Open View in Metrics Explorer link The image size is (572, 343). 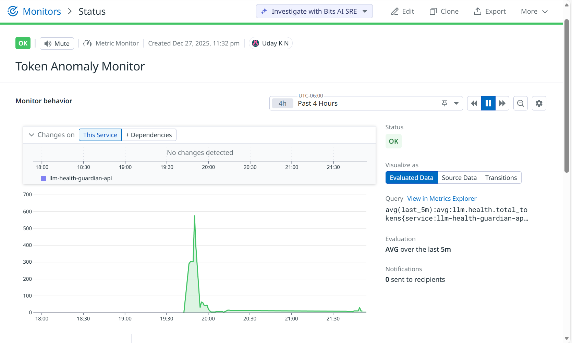[x=442, y=198]
